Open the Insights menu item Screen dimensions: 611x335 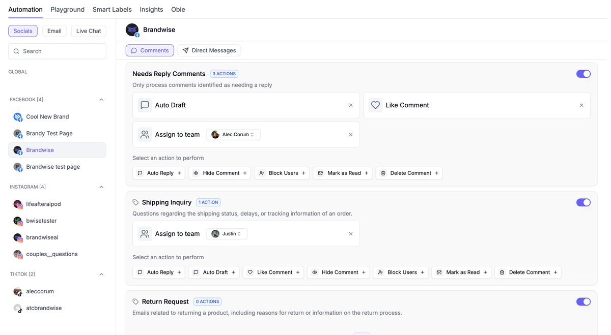pos(151,9)
